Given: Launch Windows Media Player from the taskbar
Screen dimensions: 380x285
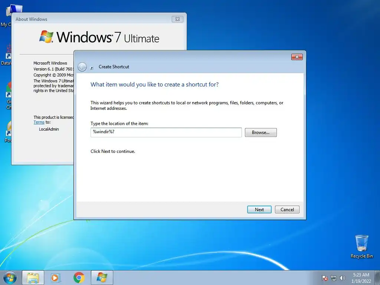Looking at the screenshot, I should click(x=56, y=278).
